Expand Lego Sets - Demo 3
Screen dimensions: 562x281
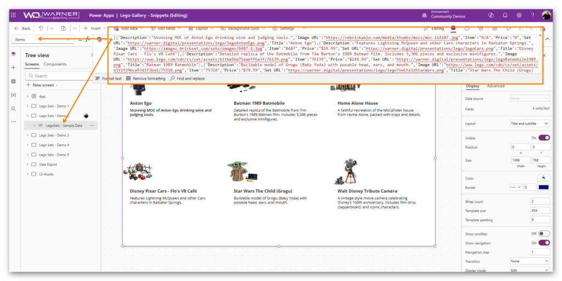tap(27, 135)
